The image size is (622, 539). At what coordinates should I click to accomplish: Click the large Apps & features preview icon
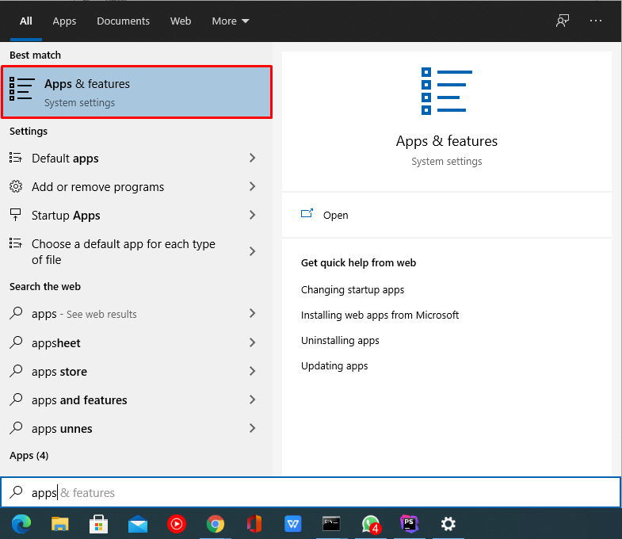coord(447,91)
